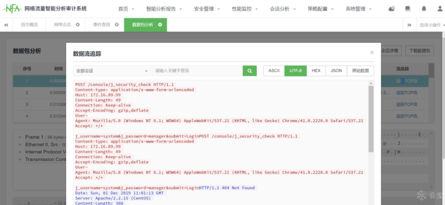Select ASCII display format
The width and height of the screenshot is (445, 205).
pyautogui.click(x=274, y=71)
